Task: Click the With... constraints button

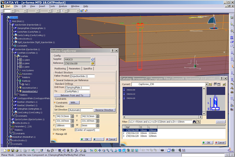Action: pyautogui.click(x=74, y=103)
